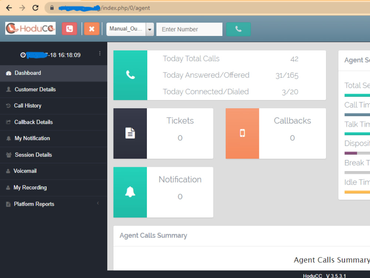Screen dimensions: 370x278
Task: Open Callback Details page
Action: click(54, 122)
